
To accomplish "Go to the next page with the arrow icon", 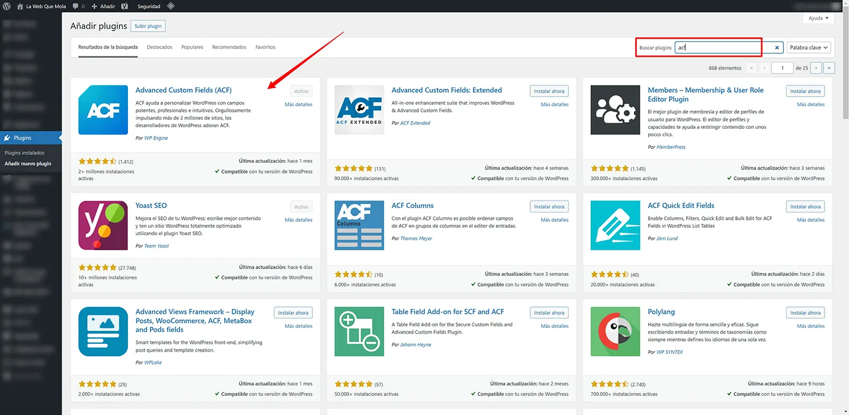I will (x=816, y=67).
